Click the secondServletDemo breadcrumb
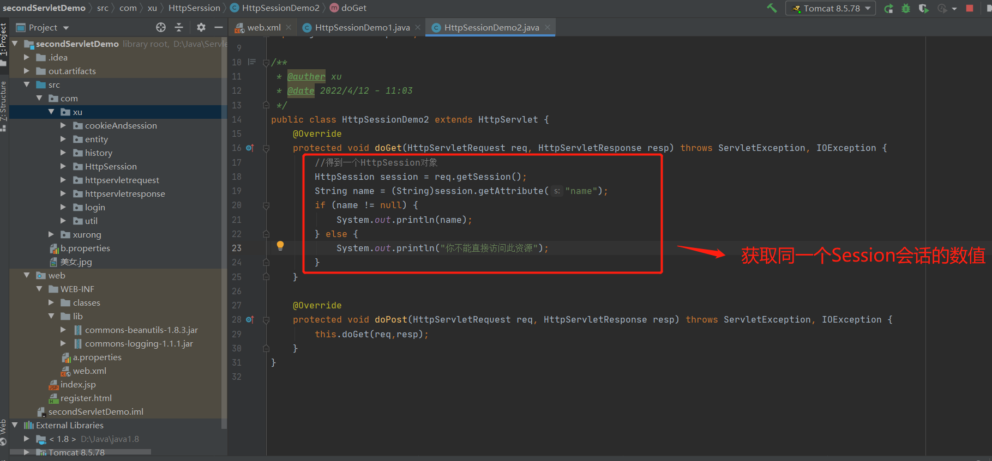This screenshot has height=461, width=992. click(44, 8)
